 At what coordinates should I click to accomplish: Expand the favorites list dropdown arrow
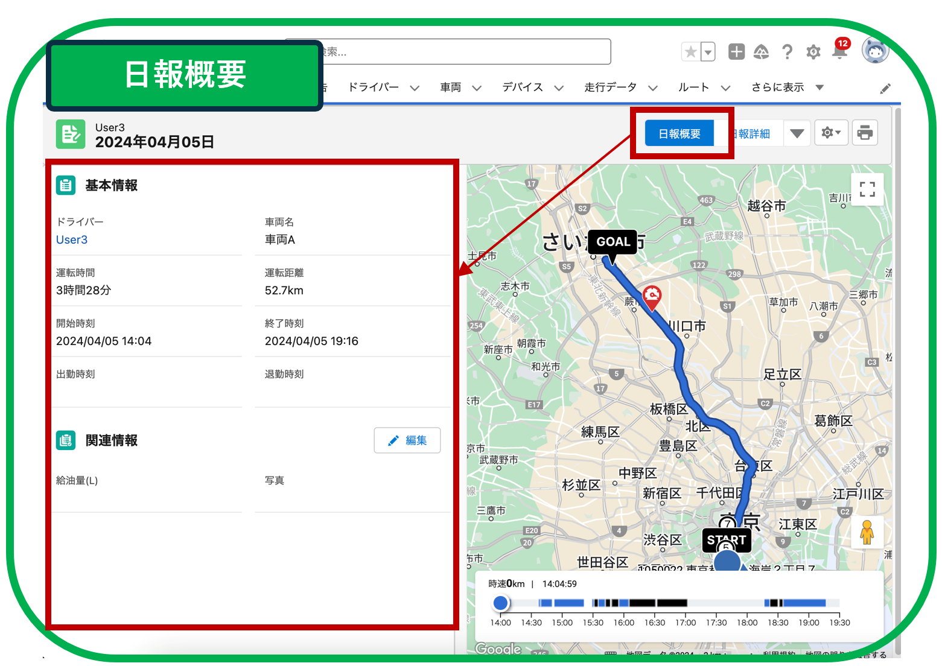(708, 52)
